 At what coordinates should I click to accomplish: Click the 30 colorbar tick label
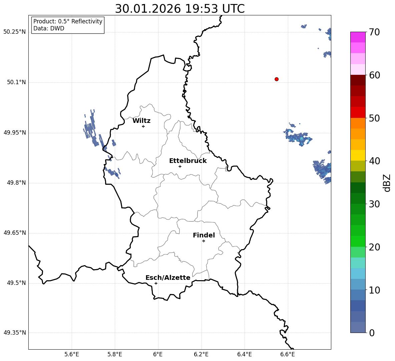pyautogui.click(x=374, y=204)
